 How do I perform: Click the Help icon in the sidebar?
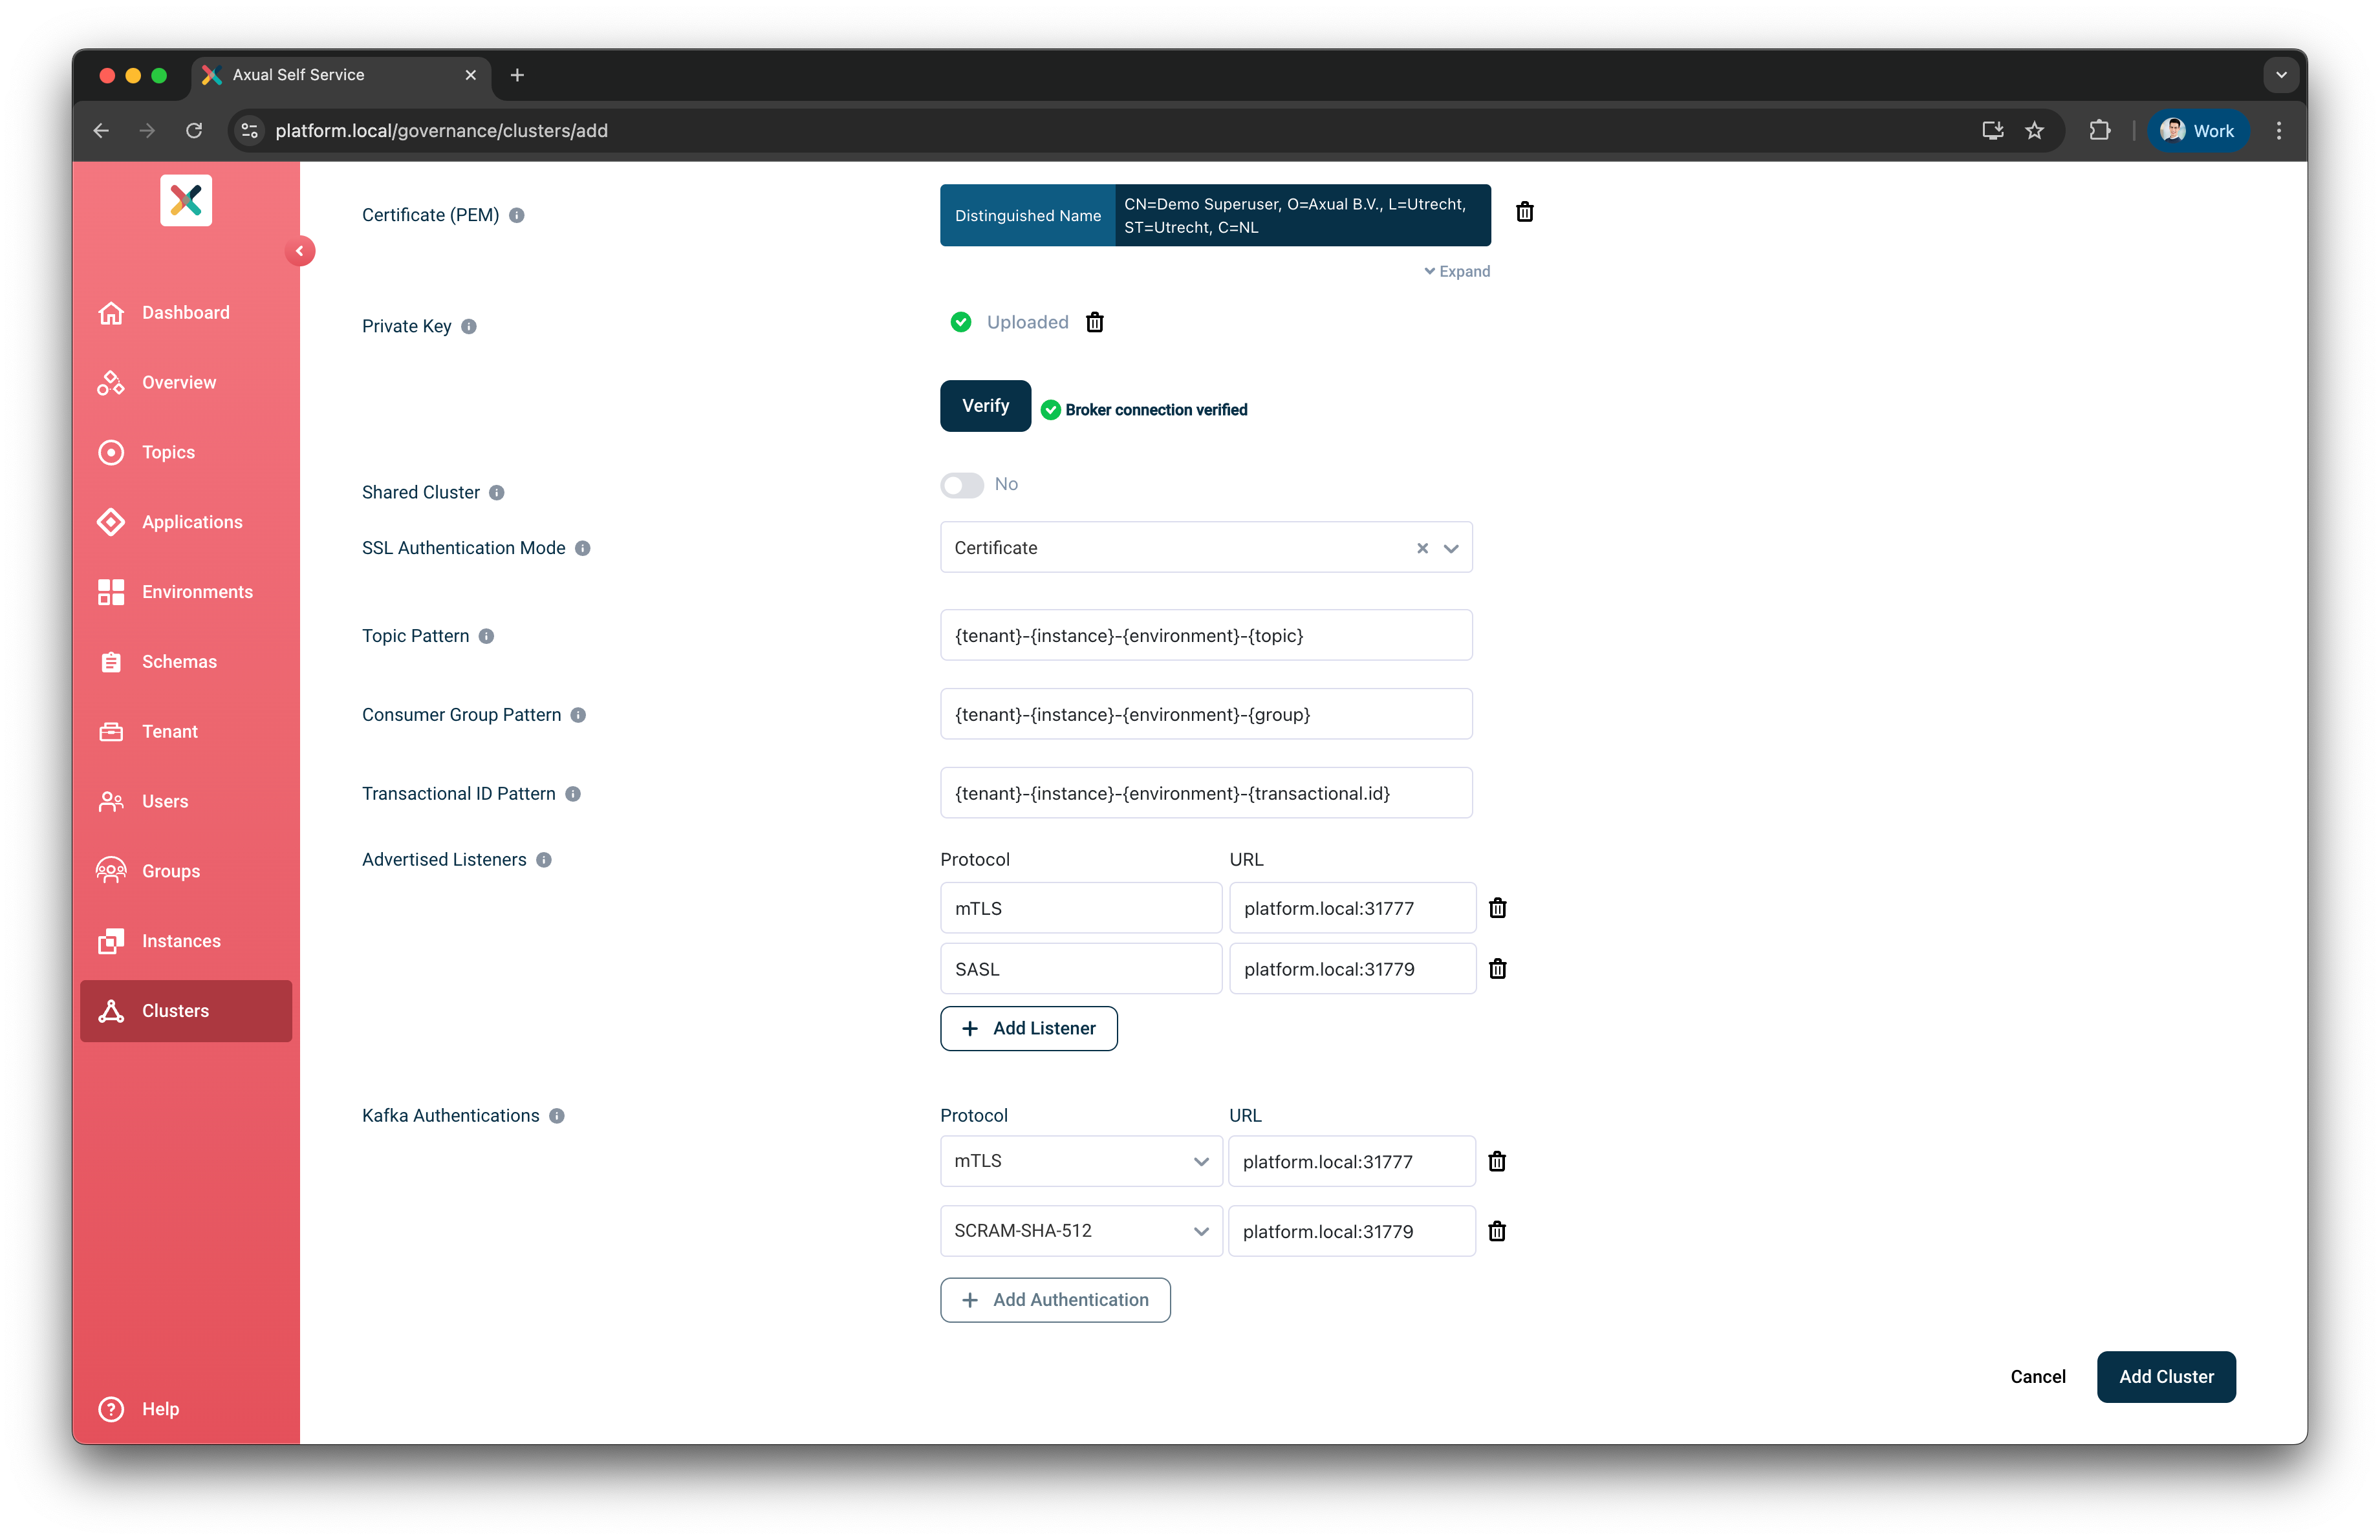[x=111, y=1409]
